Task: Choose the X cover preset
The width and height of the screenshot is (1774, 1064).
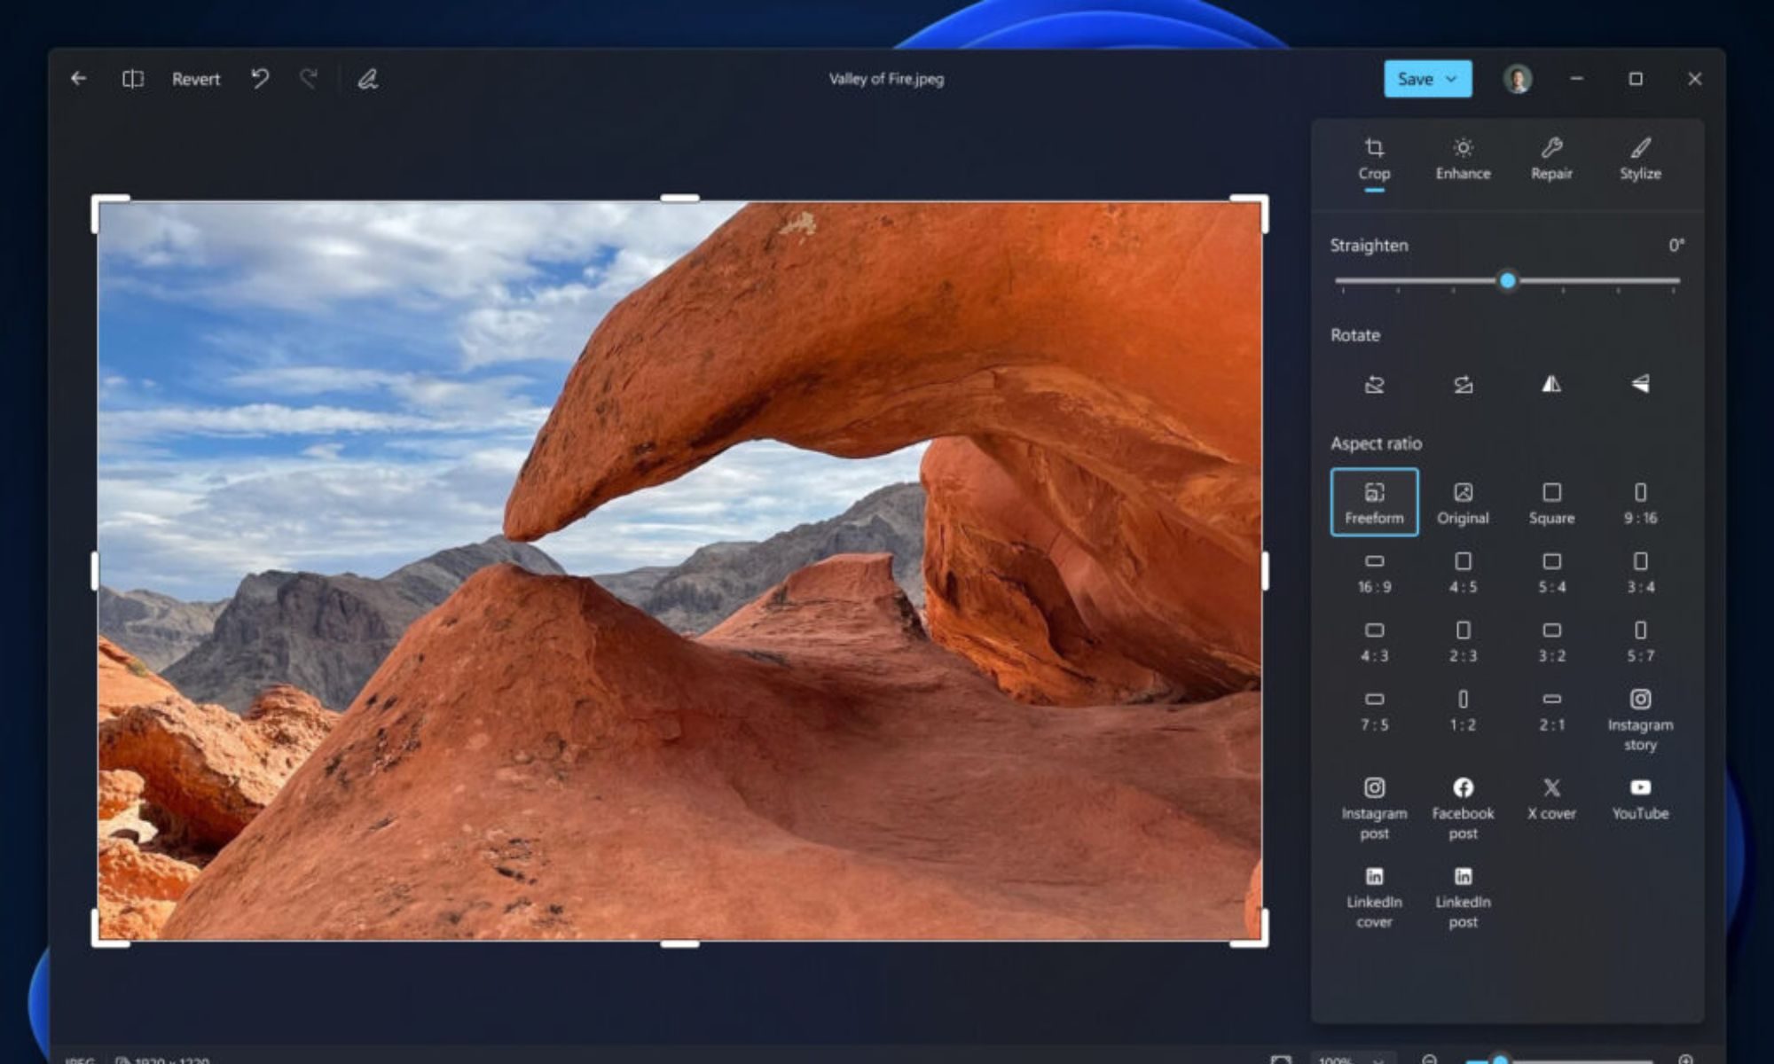Action: [1551, 800]
